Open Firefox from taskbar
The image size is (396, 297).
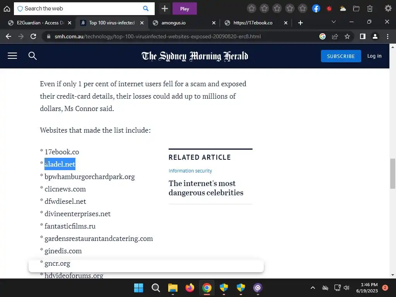coord(189,288)
